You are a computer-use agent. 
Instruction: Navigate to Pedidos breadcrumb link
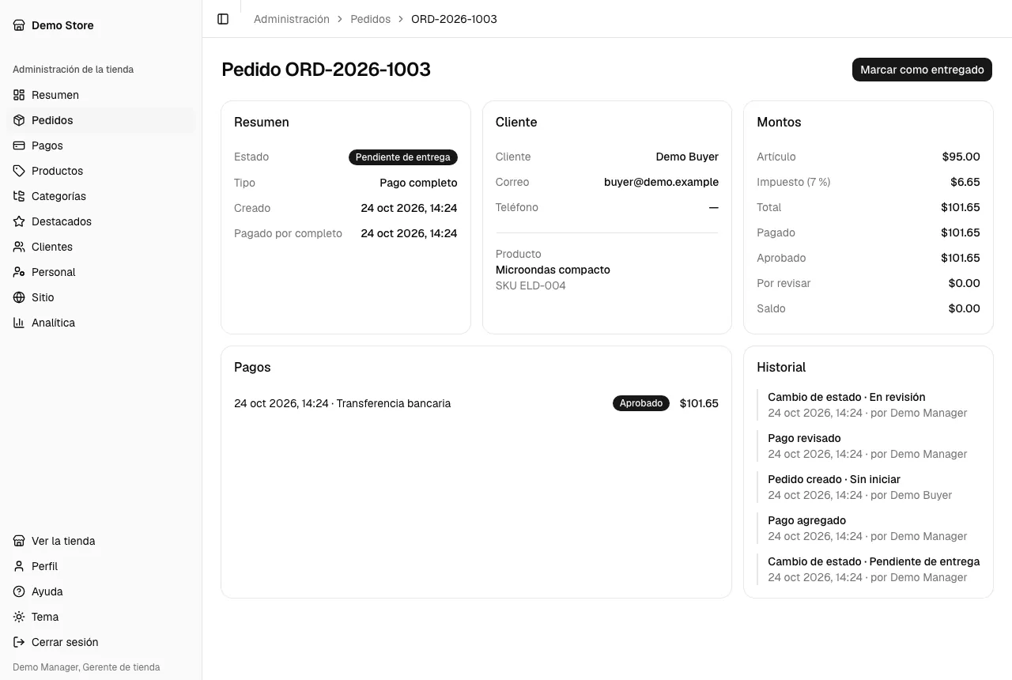pos(371,19)
